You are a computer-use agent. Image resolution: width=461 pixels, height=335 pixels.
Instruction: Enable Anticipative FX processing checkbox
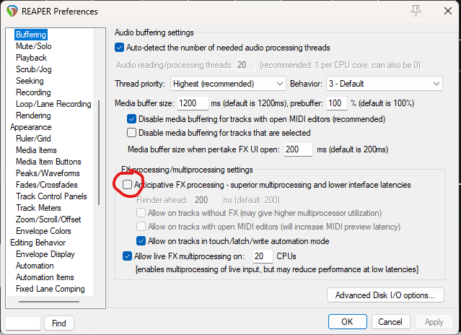pos(127,185)
